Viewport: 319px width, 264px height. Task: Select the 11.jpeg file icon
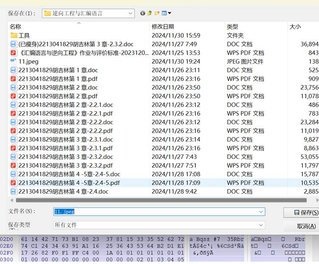coord(13,61)
